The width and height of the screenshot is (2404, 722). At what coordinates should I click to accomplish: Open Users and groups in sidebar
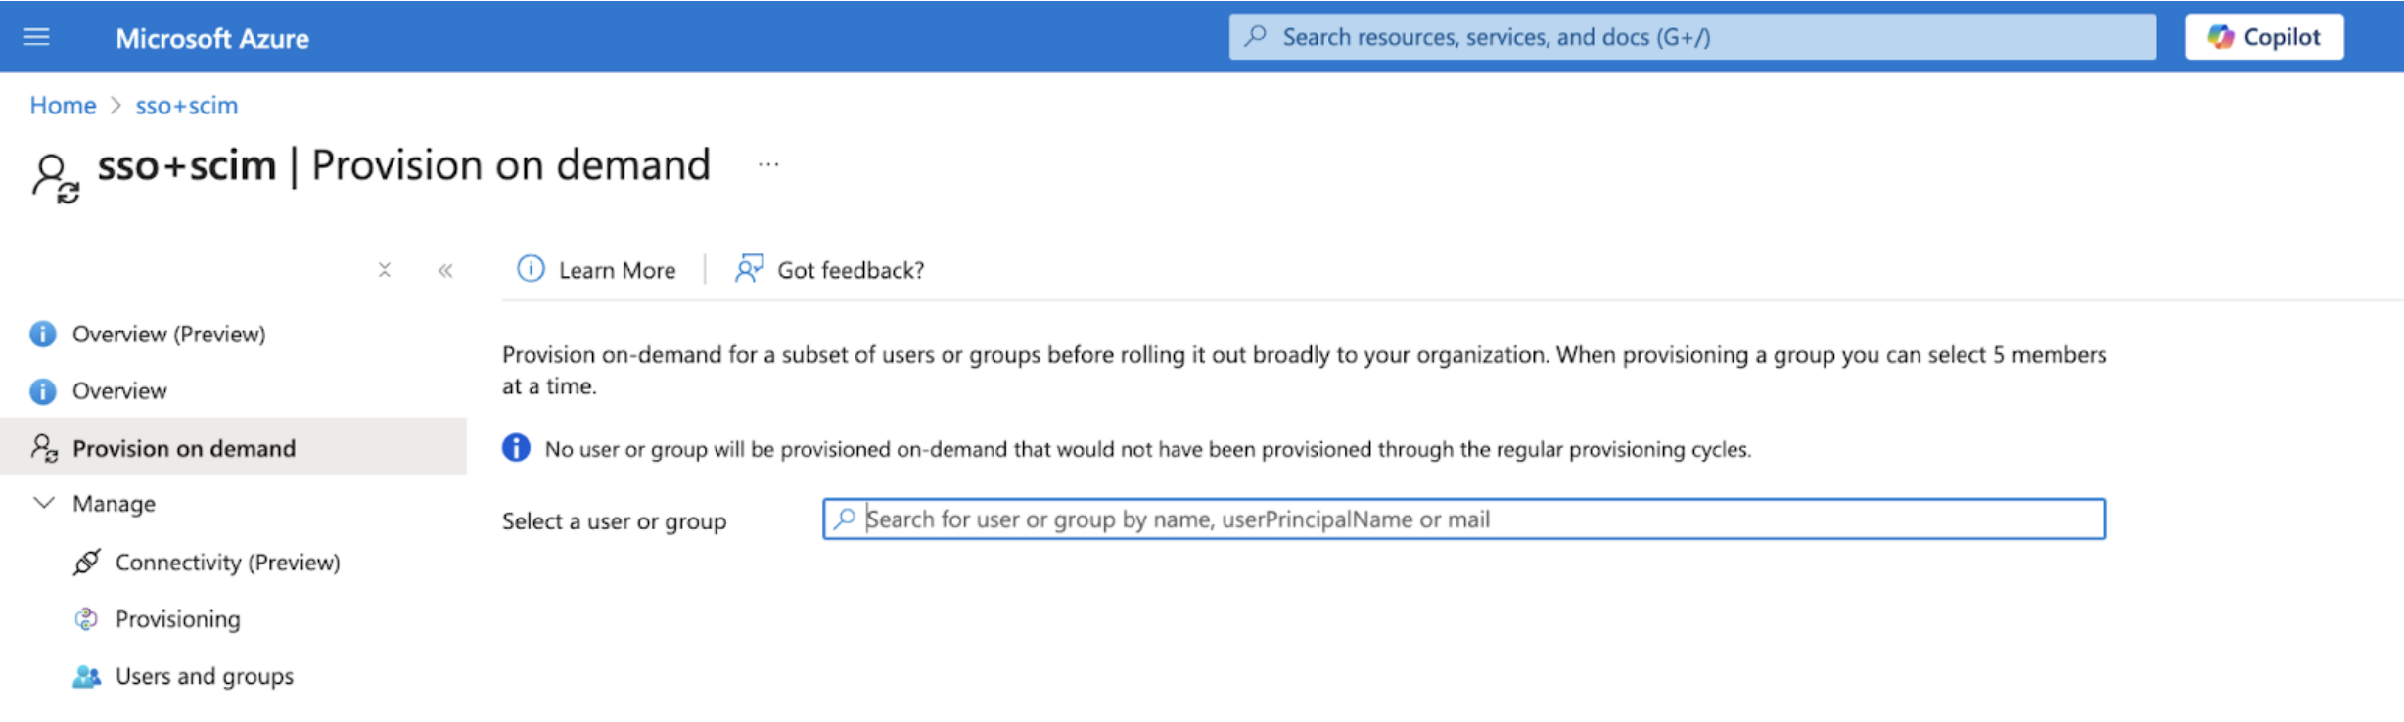tap(204, 676)
